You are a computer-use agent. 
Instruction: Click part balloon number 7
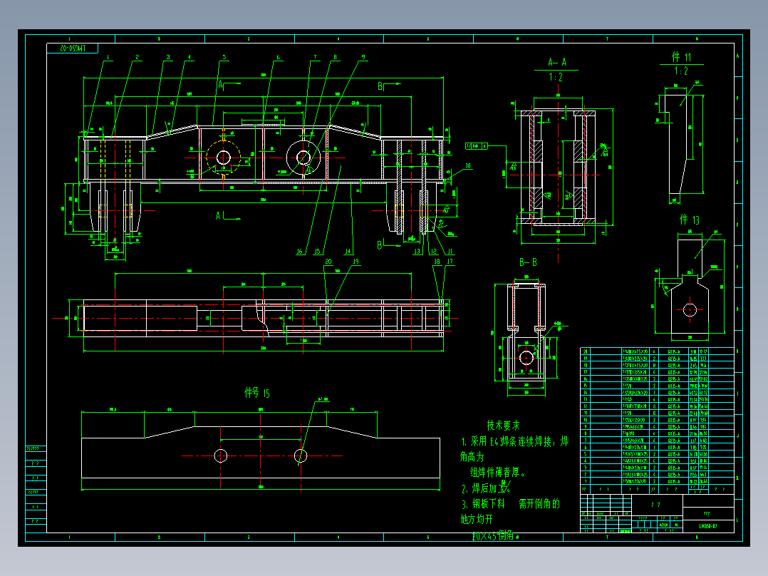point(315,57)
